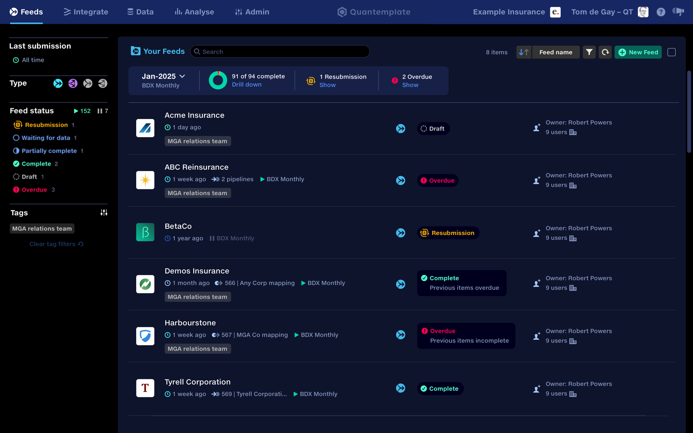Filter by the purple feed type icon
693x433 pixels.
pyautogui.click(x=73, y=83)
